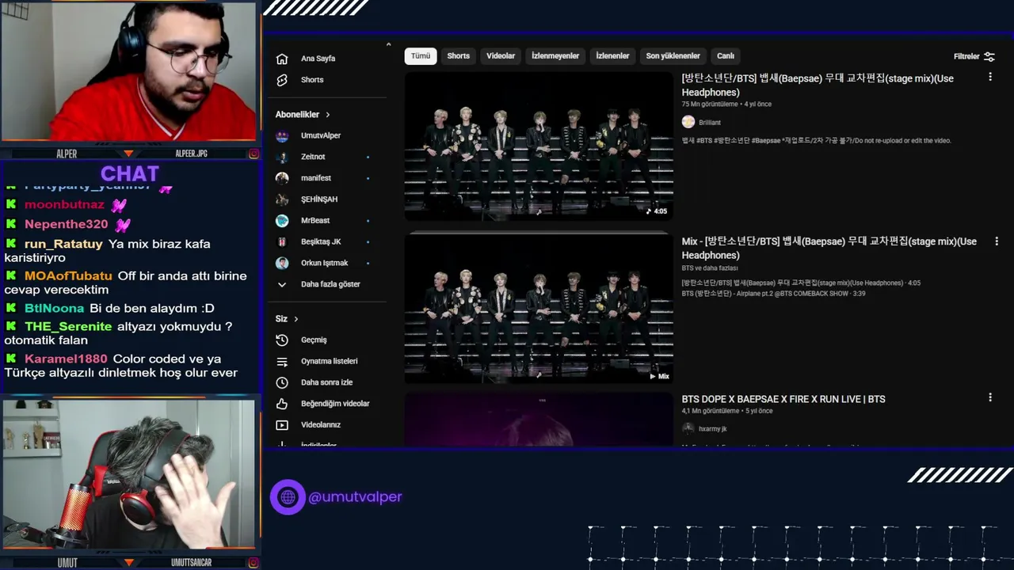Open Videolarınız icon

(282, 425)
